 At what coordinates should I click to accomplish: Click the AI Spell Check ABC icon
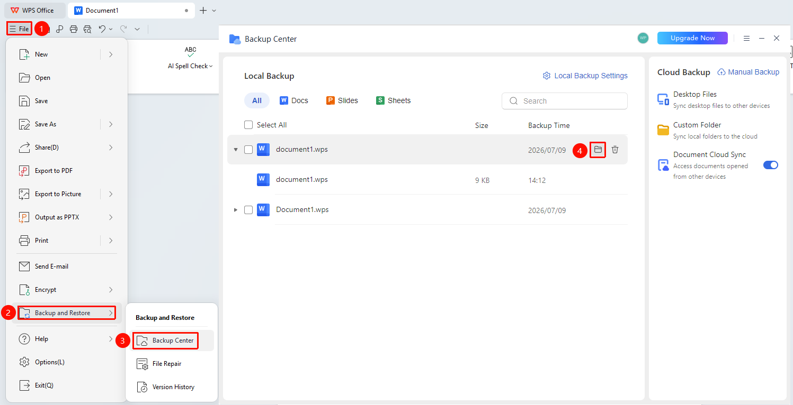(190, 52)
